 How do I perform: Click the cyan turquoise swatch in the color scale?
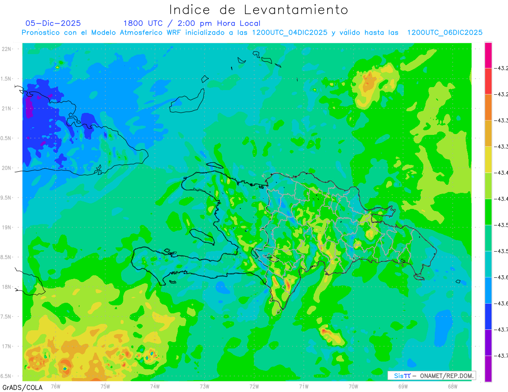[488, 263]
